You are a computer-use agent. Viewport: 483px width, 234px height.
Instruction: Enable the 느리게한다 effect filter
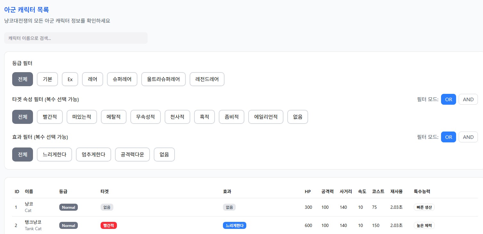54,154
